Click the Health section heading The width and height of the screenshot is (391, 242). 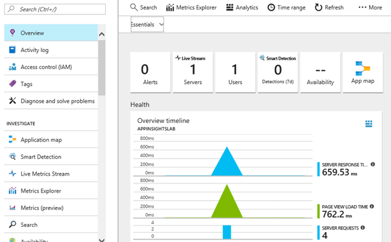click(140, 105)
